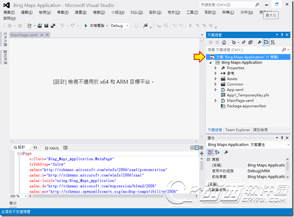Open the 輸出 output panel tab
Screen dimensions: 294x217
tap(13, 203)
